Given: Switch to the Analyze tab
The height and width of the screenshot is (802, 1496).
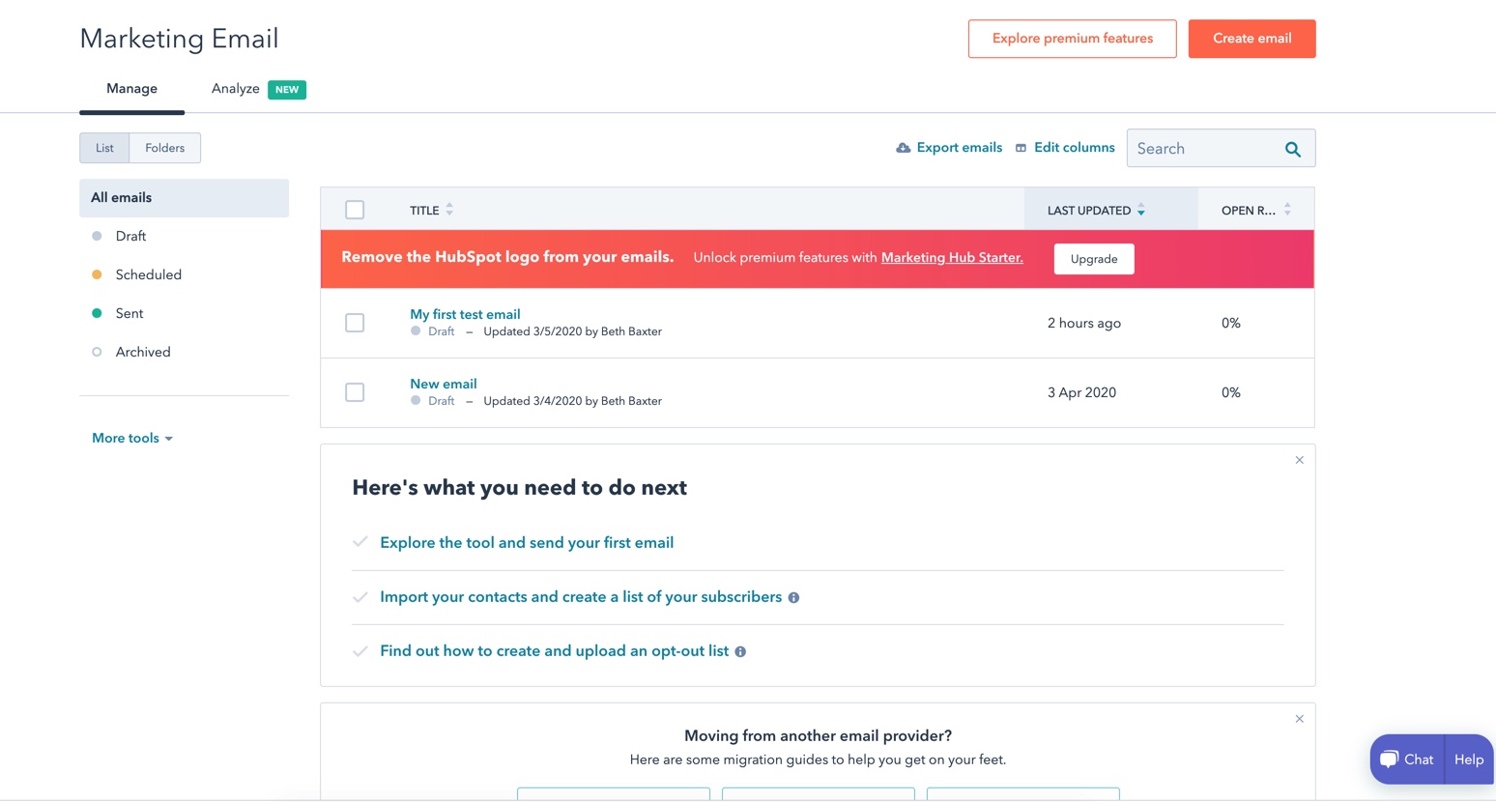Looking at the screenshot, I should click(234, 88).
